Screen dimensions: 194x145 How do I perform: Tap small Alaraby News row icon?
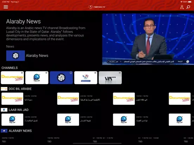[x=4, y=131]
